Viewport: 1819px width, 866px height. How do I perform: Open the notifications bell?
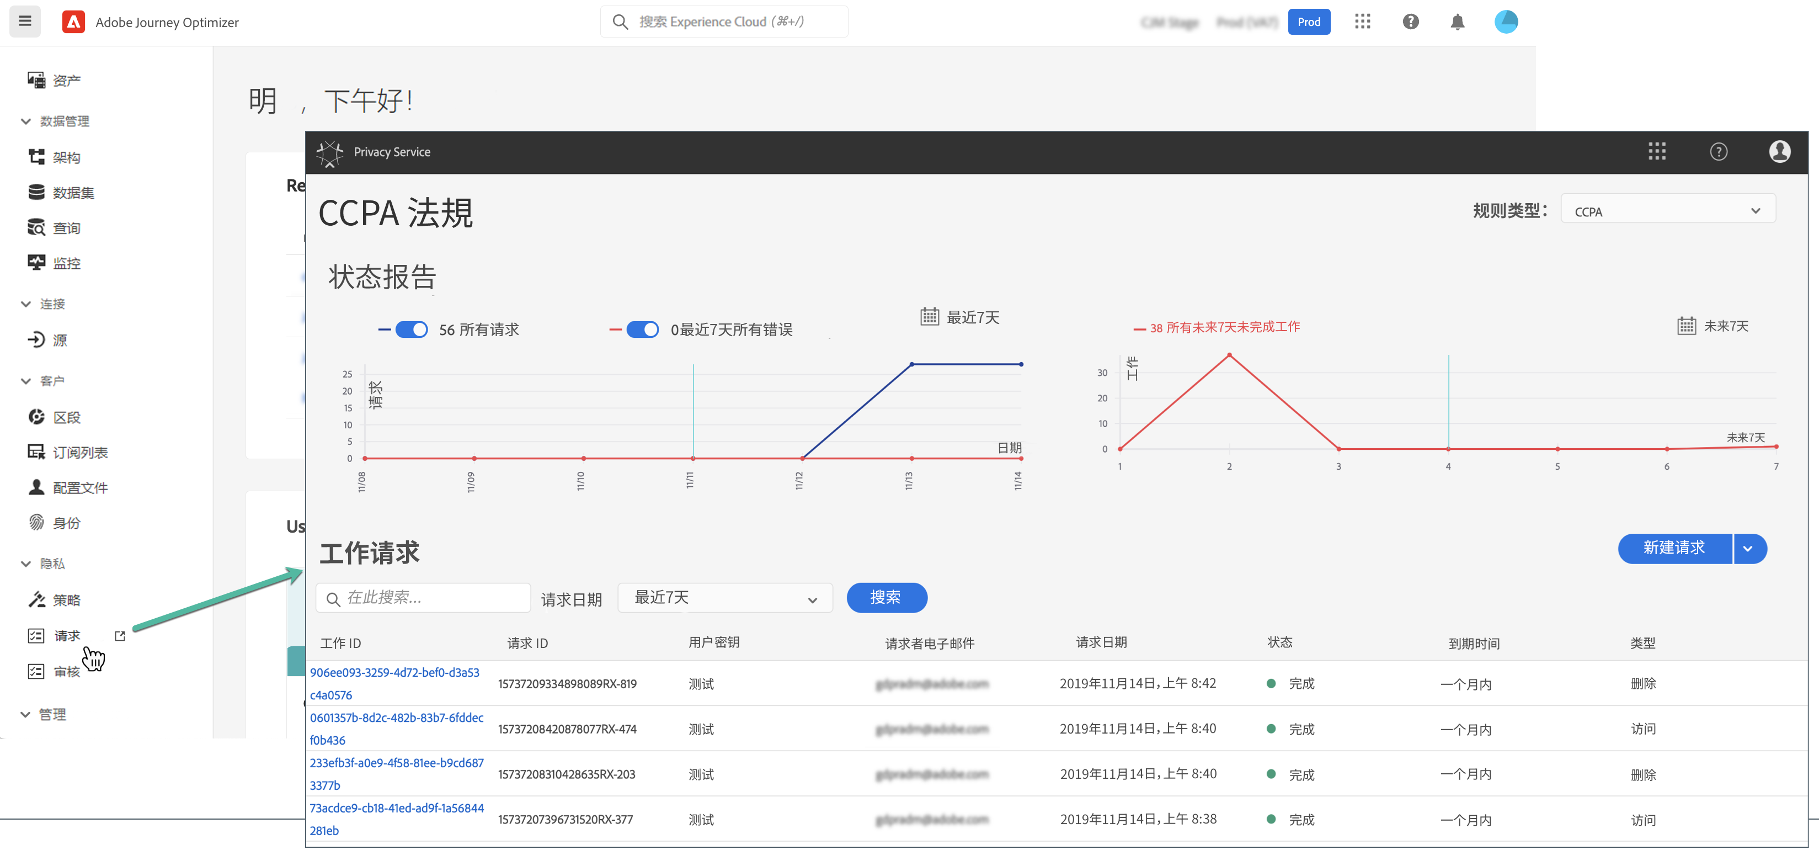(1457, 22)
